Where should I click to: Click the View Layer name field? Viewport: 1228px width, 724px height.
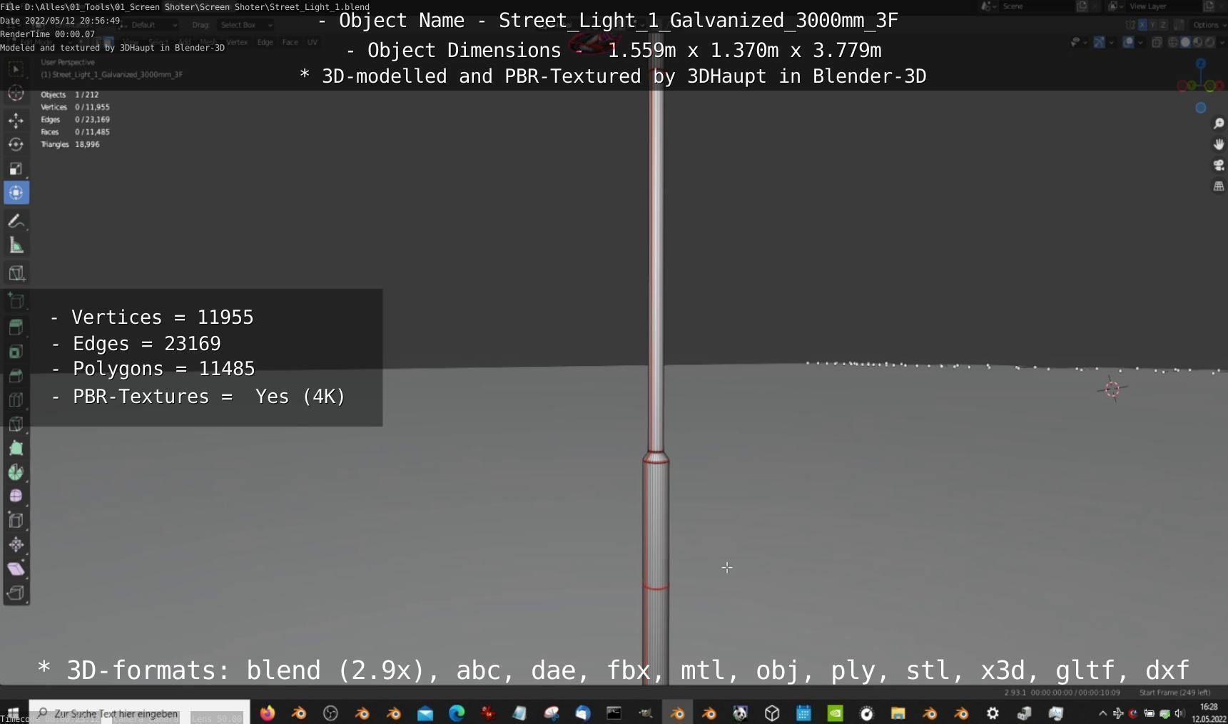point(1163,6)
